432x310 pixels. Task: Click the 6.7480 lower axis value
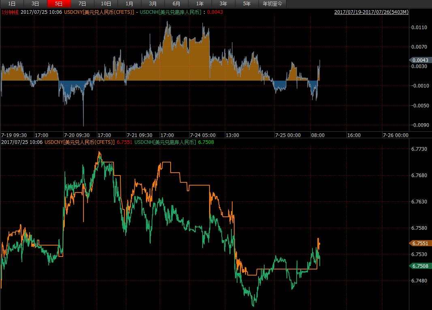click(419, 281)
